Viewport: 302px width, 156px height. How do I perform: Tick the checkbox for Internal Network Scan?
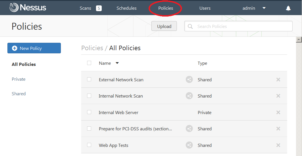pyautogui.click(x=89, y=96)
